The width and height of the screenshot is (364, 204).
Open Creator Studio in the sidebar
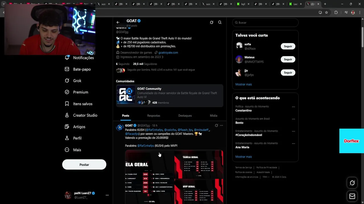click(81, 115)
